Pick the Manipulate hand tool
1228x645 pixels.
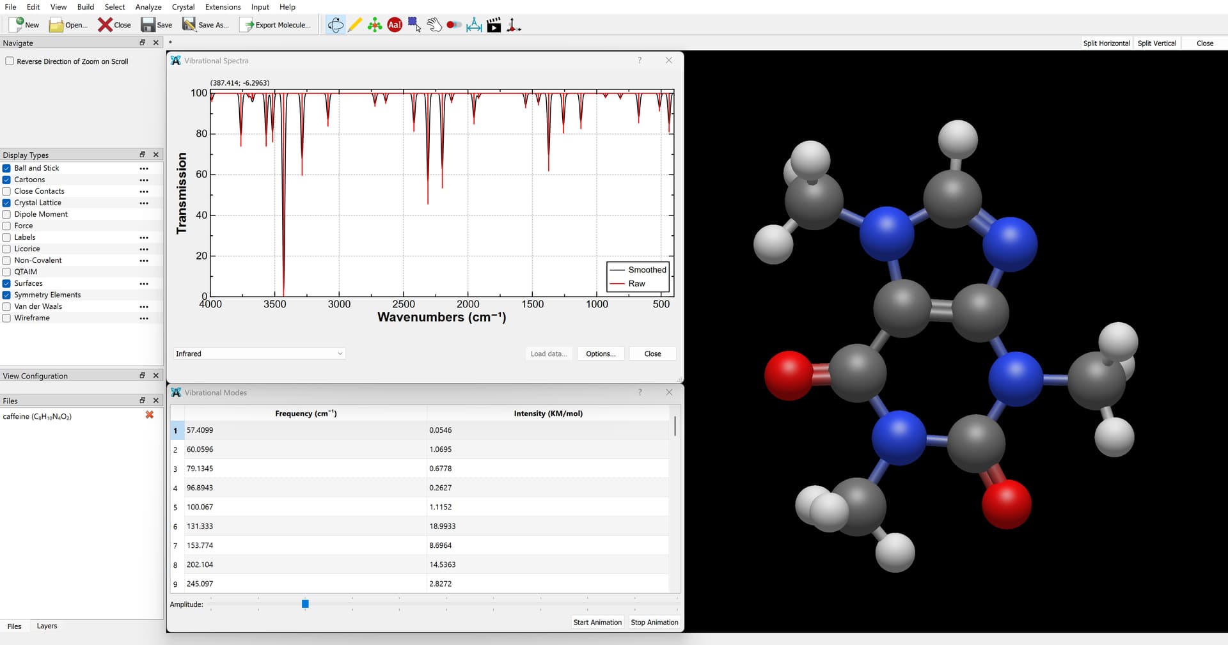(x=434, y=25)
